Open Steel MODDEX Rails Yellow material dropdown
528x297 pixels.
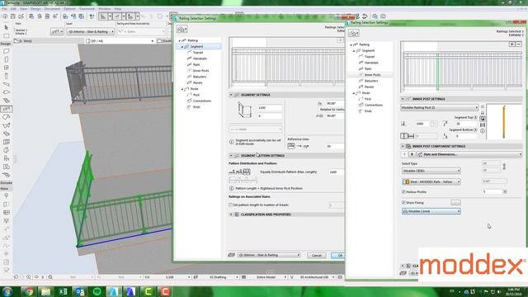[431, 181]
